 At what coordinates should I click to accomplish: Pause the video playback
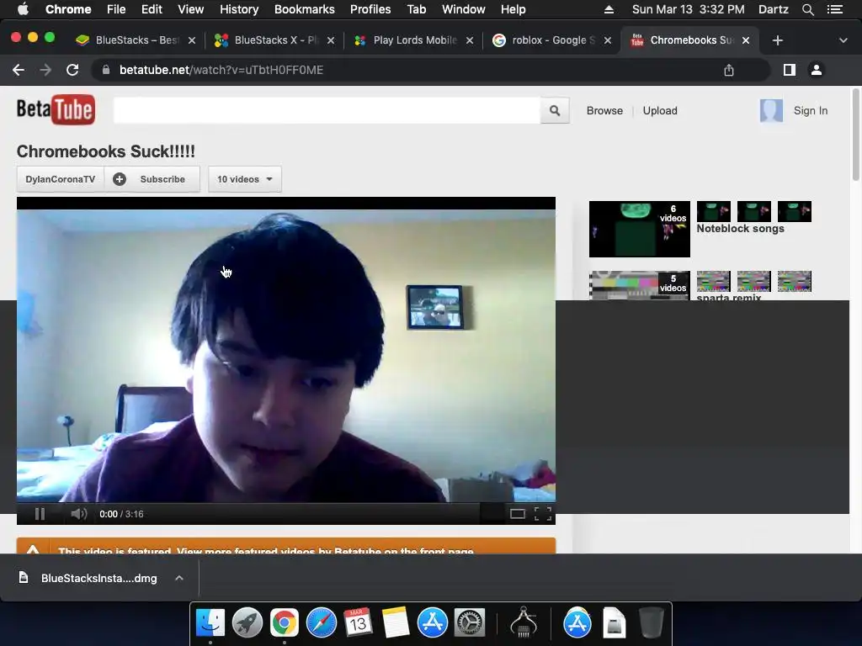[40, 514]
